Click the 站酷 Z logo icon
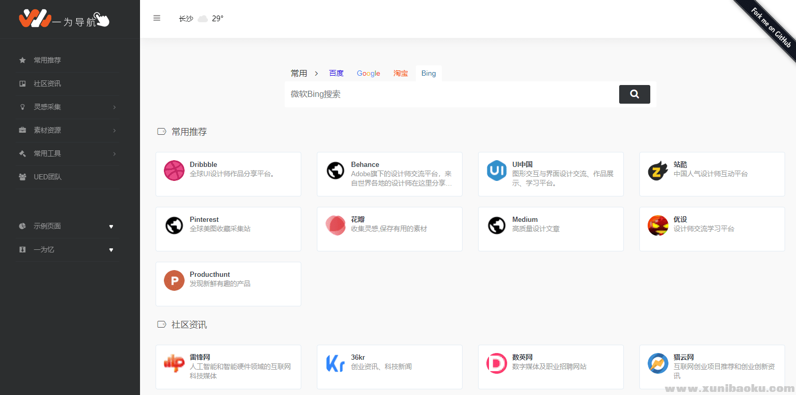 click(658, 171)
